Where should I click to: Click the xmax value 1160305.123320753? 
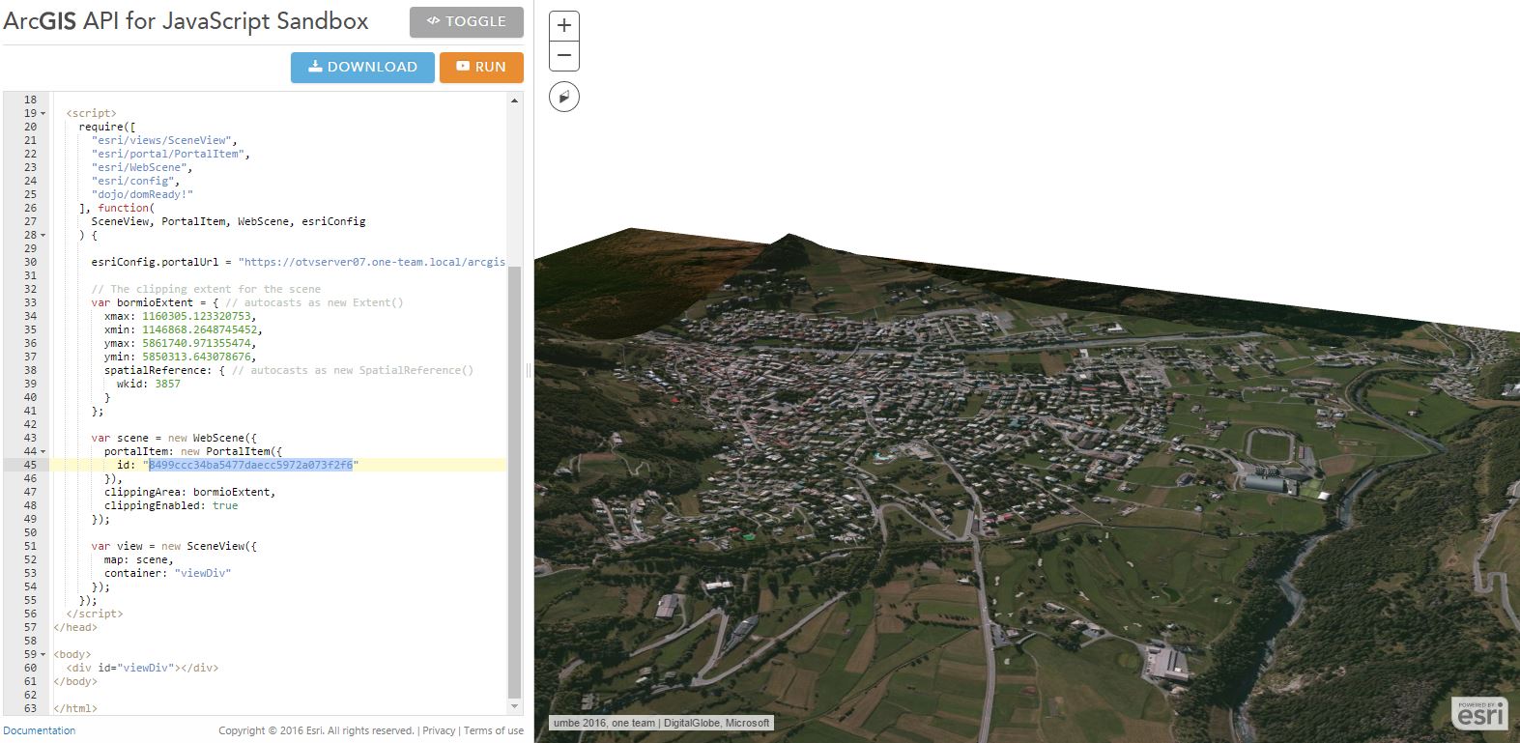(x=197, y=316)
